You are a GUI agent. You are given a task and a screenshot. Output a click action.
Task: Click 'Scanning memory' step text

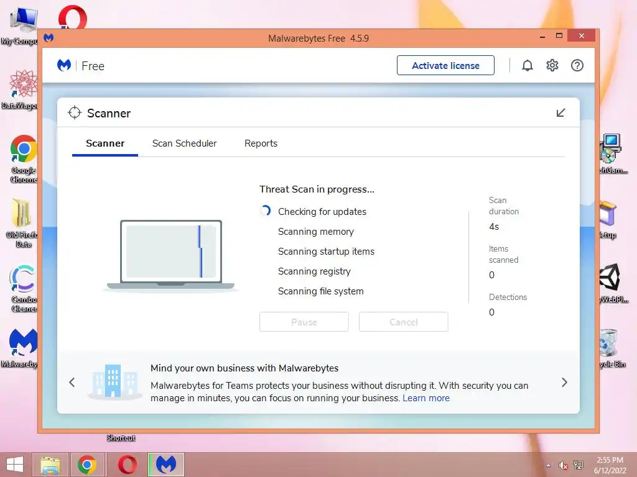click(x=315, y=232)
